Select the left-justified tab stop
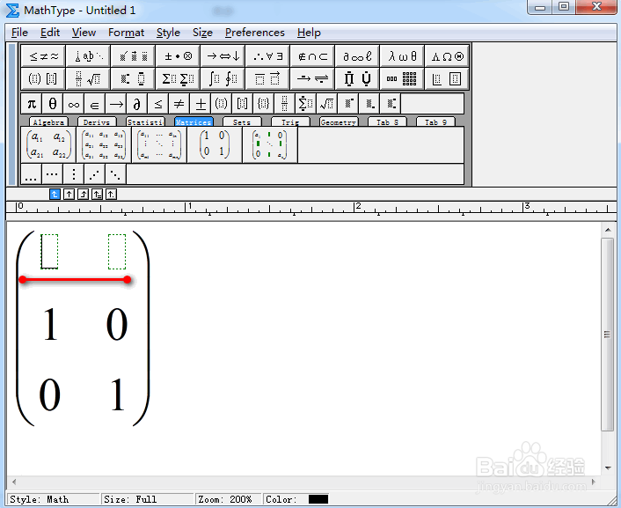This screenshot has height=508, width=621. click(x=55, y=195)
